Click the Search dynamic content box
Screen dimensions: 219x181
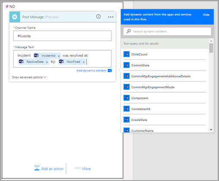point(167,31)
